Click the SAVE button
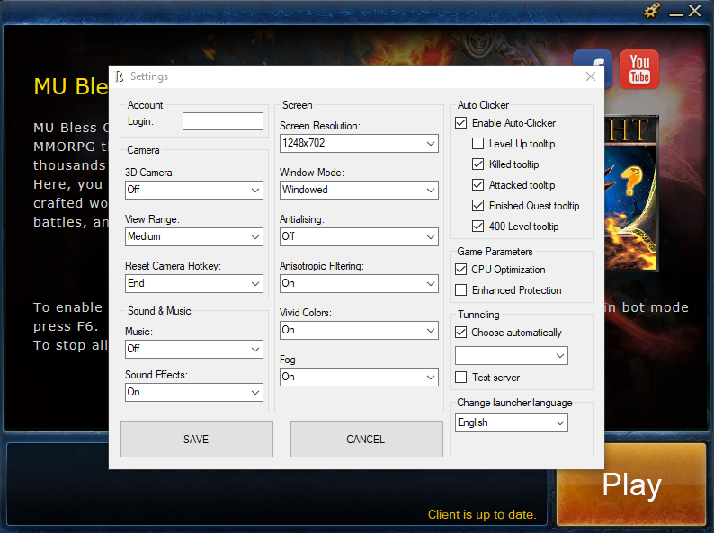 [x=197, y=439]
